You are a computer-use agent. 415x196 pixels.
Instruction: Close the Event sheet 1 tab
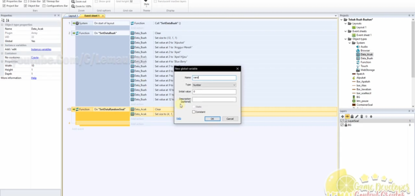tap(103, 16)
